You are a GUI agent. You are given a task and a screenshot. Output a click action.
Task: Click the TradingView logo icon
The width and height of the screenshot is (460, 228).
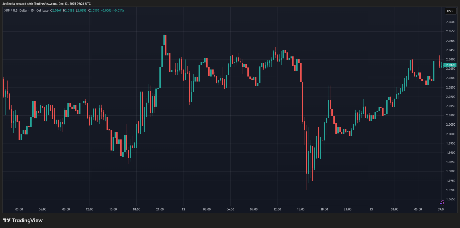point(7,220)
